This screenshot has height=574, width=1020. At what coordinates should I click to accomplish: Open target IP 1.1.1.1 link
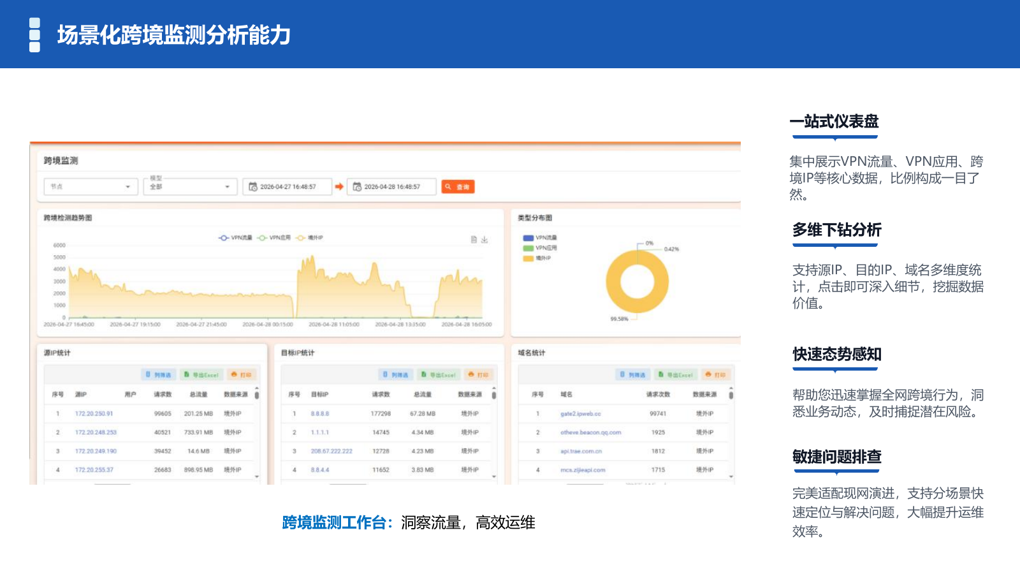(x=320, y=432)
